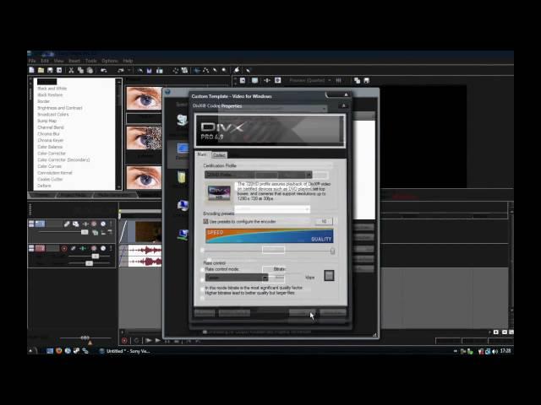
Task: Select 'Channel Blend' in effects list
Action: click(x=51, y=127)
